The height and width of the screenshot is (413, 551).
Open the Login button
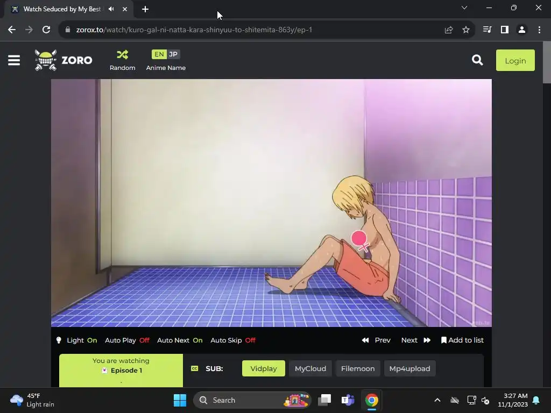[x=515, y=60]
